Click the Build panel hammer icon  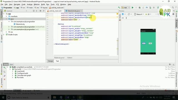[4, 68]
